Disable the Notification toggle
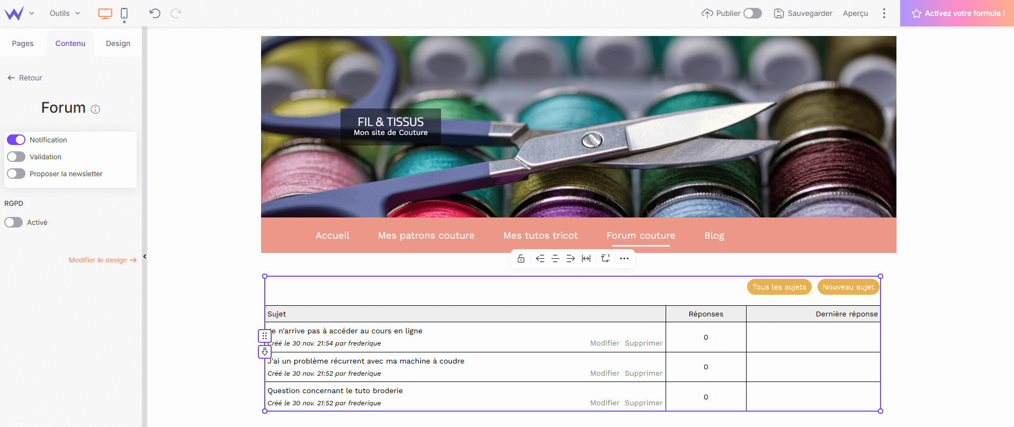 pyautogui.click(x=16, y=140)
